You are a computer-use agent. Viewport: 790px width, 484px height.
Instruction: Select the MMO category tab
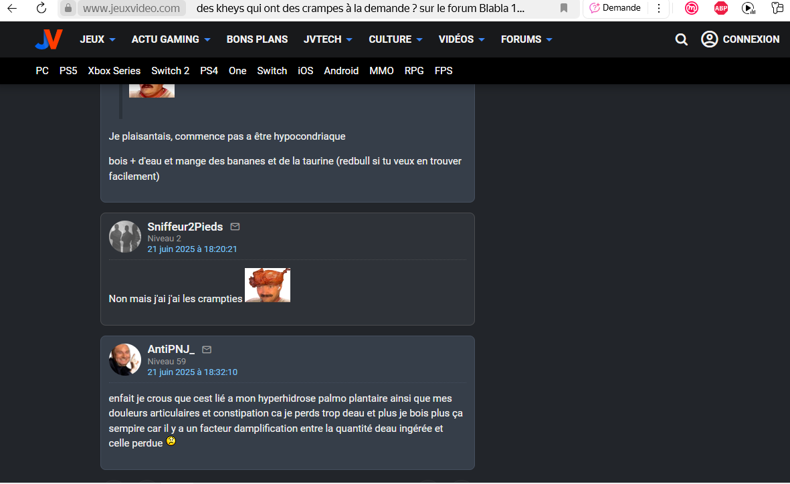(381, 71)
